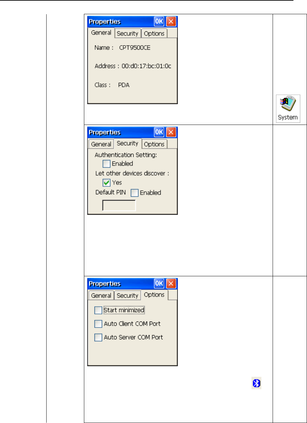
Task: Check the Start minimized option
Action: (x=98, y=310)
